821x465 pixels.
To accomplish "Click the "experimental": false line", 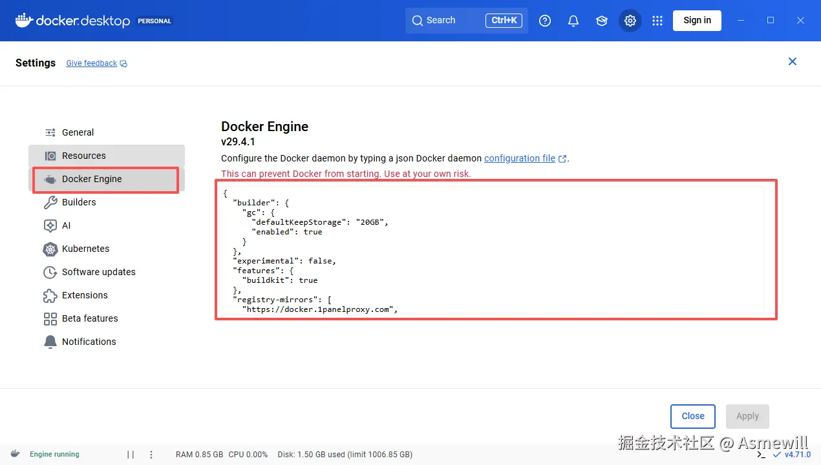I will (x=284, y=261).
